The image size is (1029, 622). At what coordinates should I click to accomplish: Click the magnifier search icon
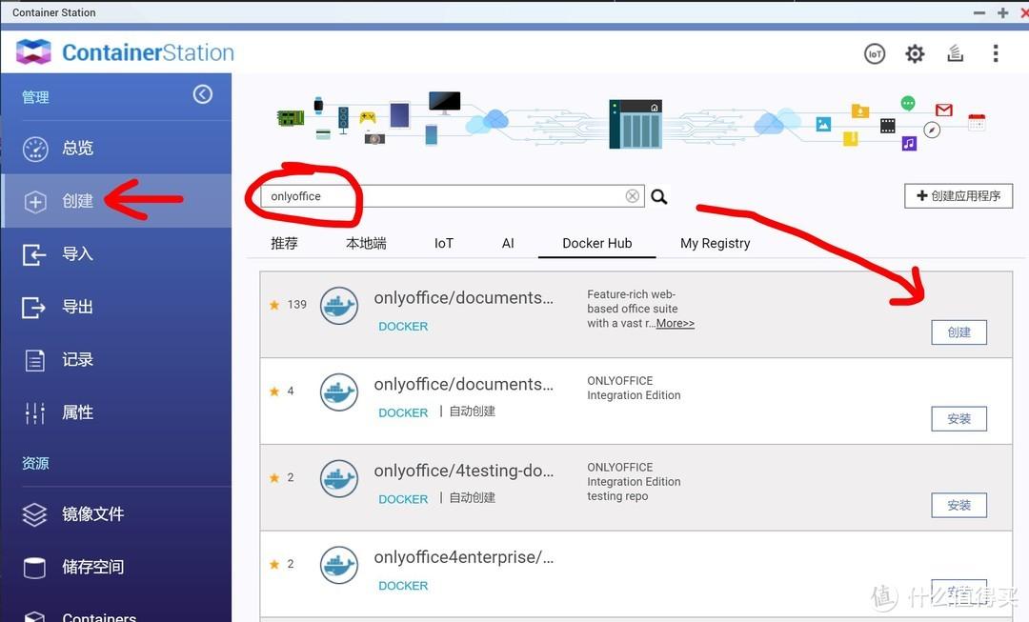pyautogui.click(x=659, y=196)
